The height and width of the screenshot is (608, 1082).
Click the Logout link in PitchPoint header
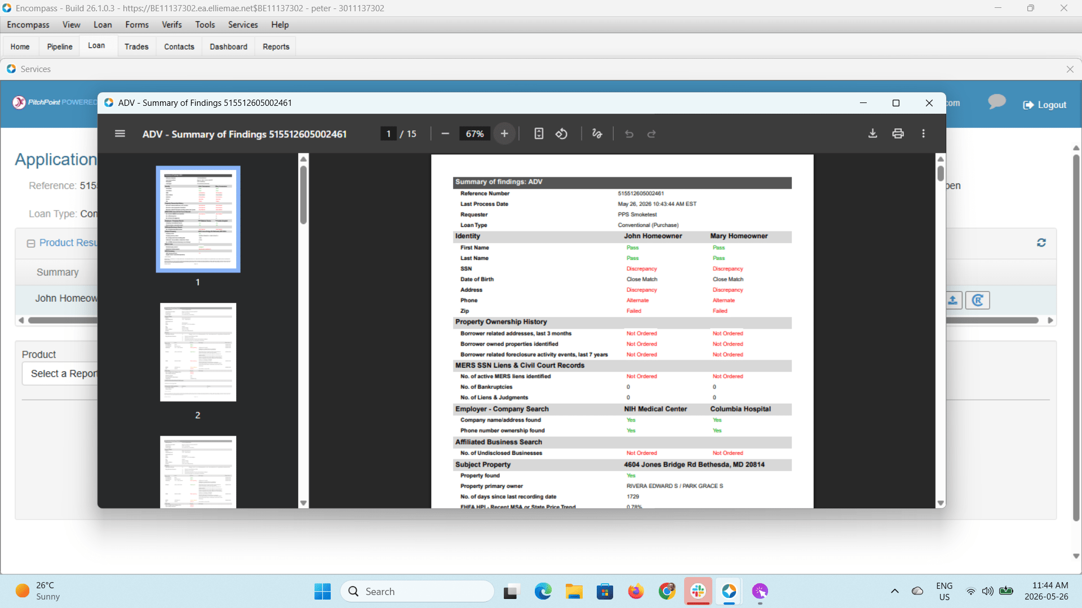tap(1045, 105)
